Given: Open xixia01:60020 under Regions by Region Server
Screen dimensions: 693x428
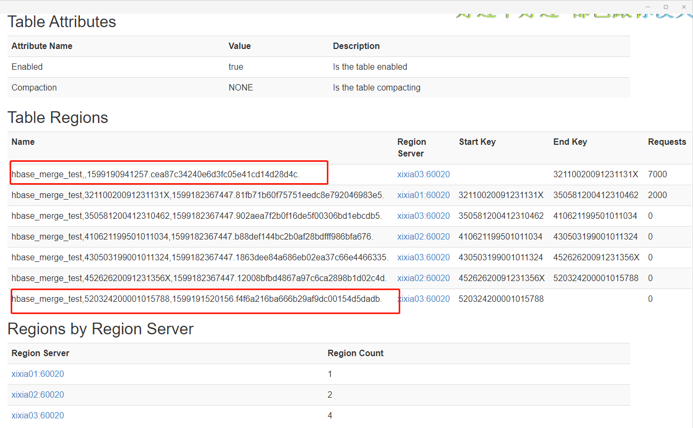Looking at the screenshot, I should coord(38,374).
